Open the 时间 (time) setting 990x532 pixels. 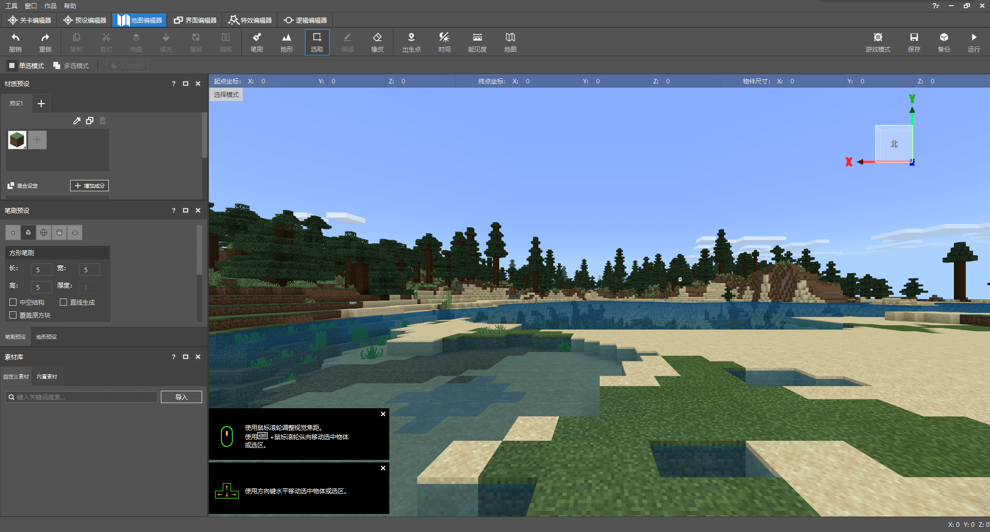444,42
